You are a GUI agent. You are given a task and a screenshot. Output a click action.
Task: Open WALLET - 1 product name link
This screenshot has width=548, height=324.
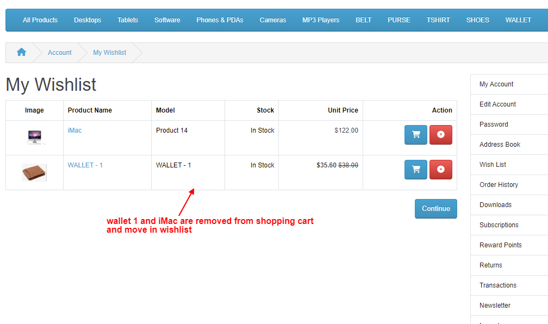pyautogui.click(x=85, y=165)
